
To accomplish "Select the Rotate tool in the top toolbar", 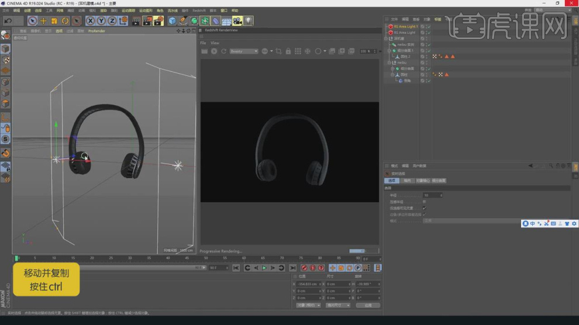I will tap(66, 21).
